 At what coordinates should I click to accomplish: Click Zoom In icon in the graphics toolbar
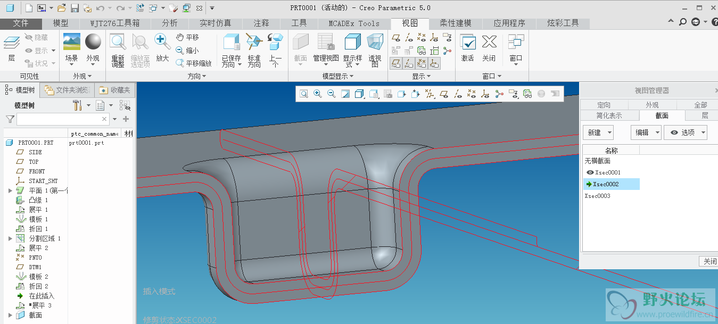pos(317,94)
